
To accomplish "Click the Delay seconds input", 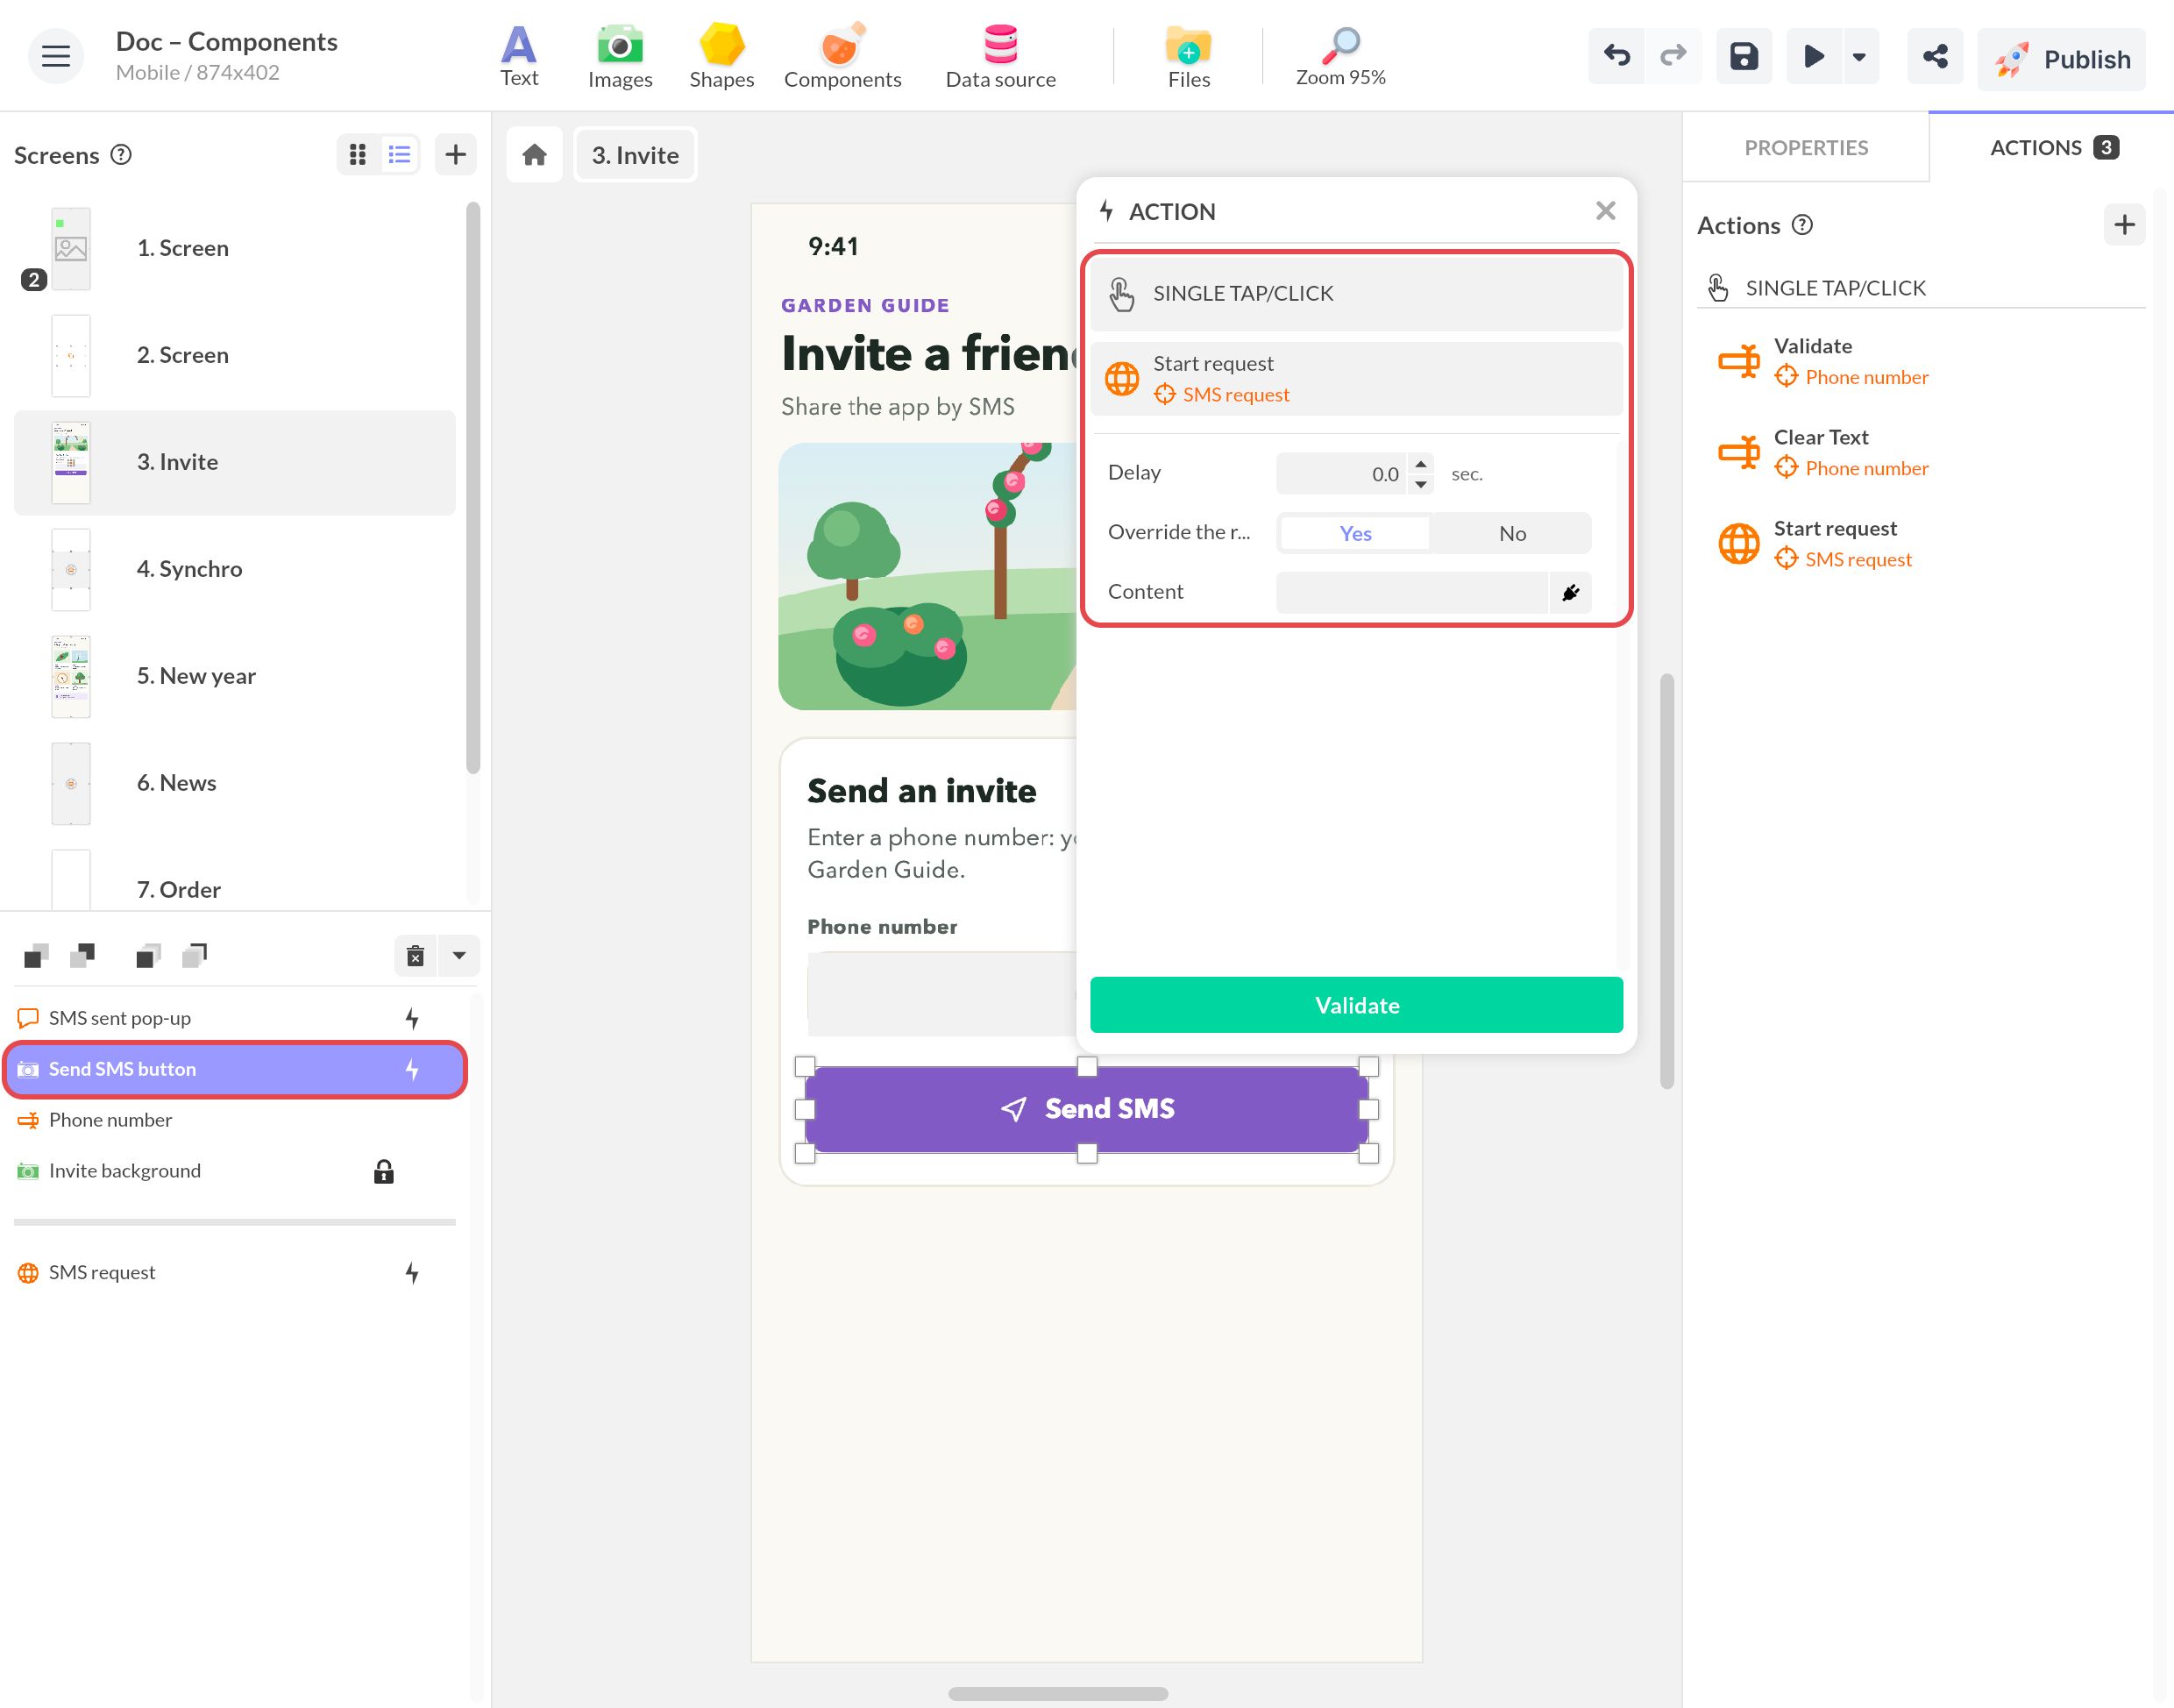I will (x=1342, y=474).
